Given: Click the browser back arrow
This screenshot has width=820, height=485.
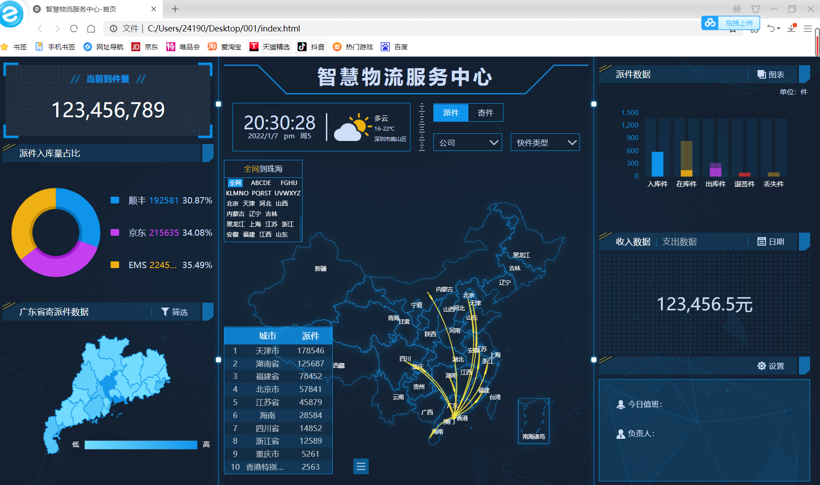Looking at the screenshot, I should click(x=40, y=29).
